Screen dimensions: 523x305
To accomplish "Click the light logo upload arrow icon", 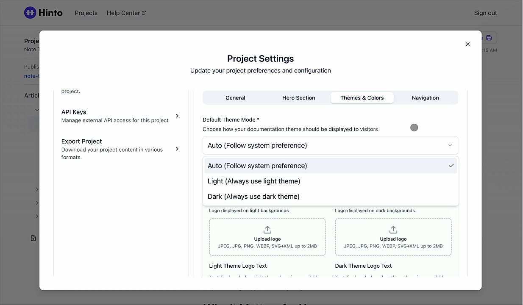I will click(267, 230).
